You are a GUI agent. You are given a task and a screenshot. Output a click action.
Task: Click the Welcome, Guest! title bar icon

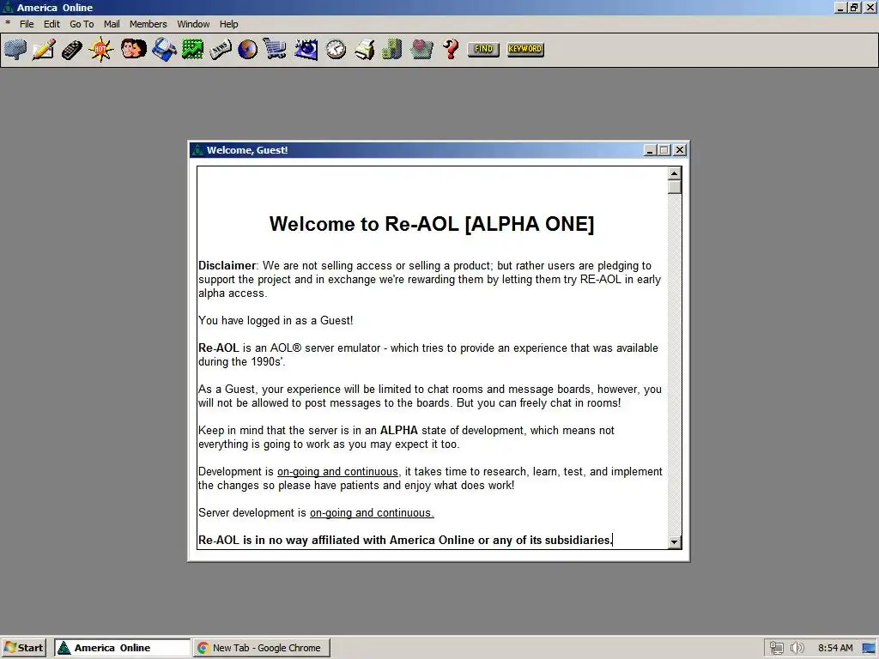pyautogui.click(x=197, y=150)
